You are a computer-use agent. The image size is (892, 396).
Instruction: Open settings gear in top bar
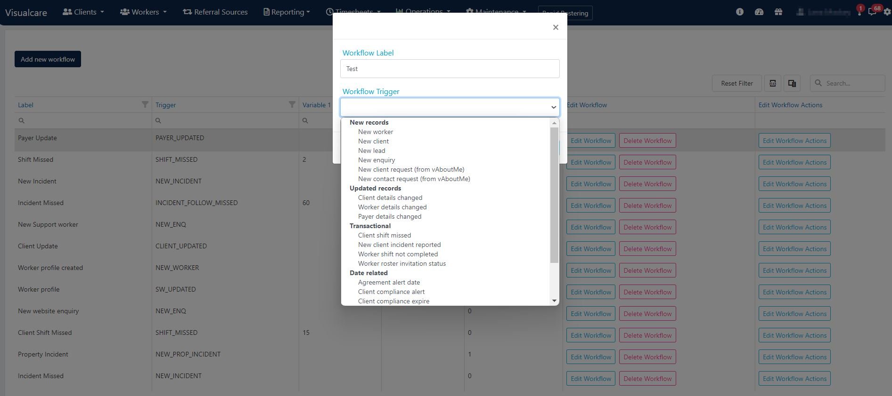[887, 12]
